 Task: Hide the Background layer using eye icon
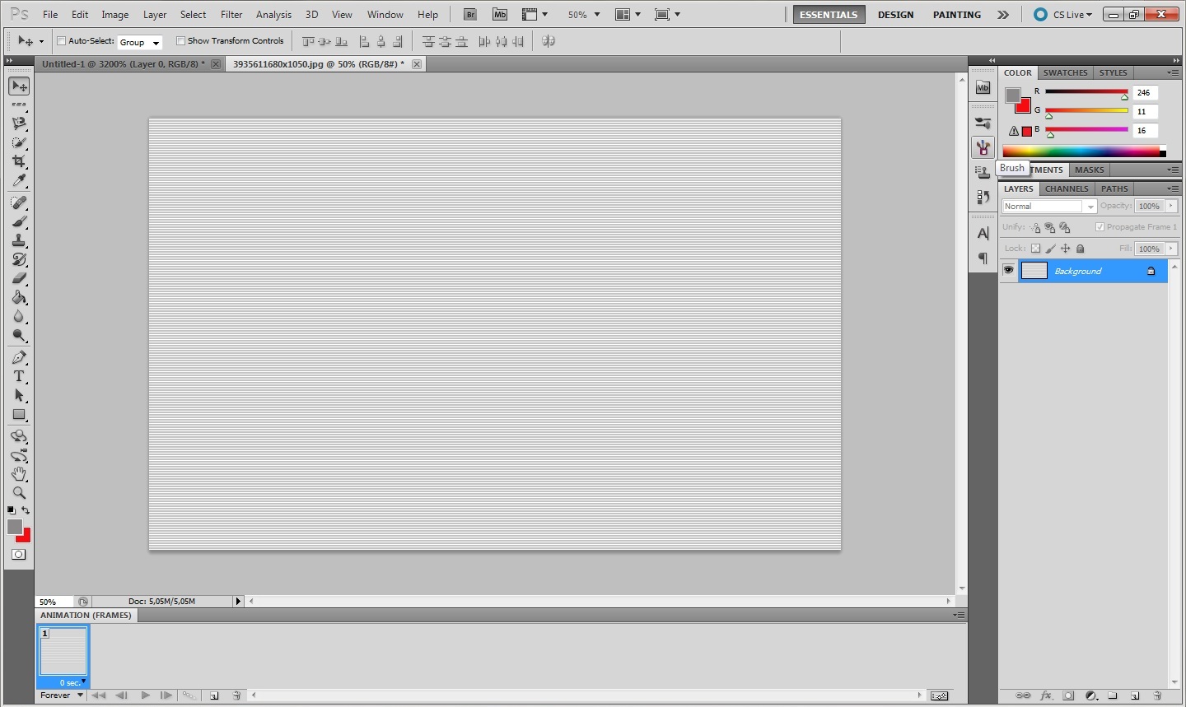pos(1008,270)
